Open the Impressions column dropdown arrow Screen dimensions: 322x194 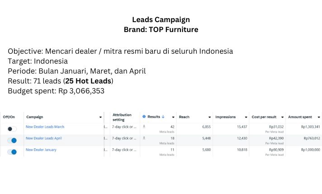(246, 117)
